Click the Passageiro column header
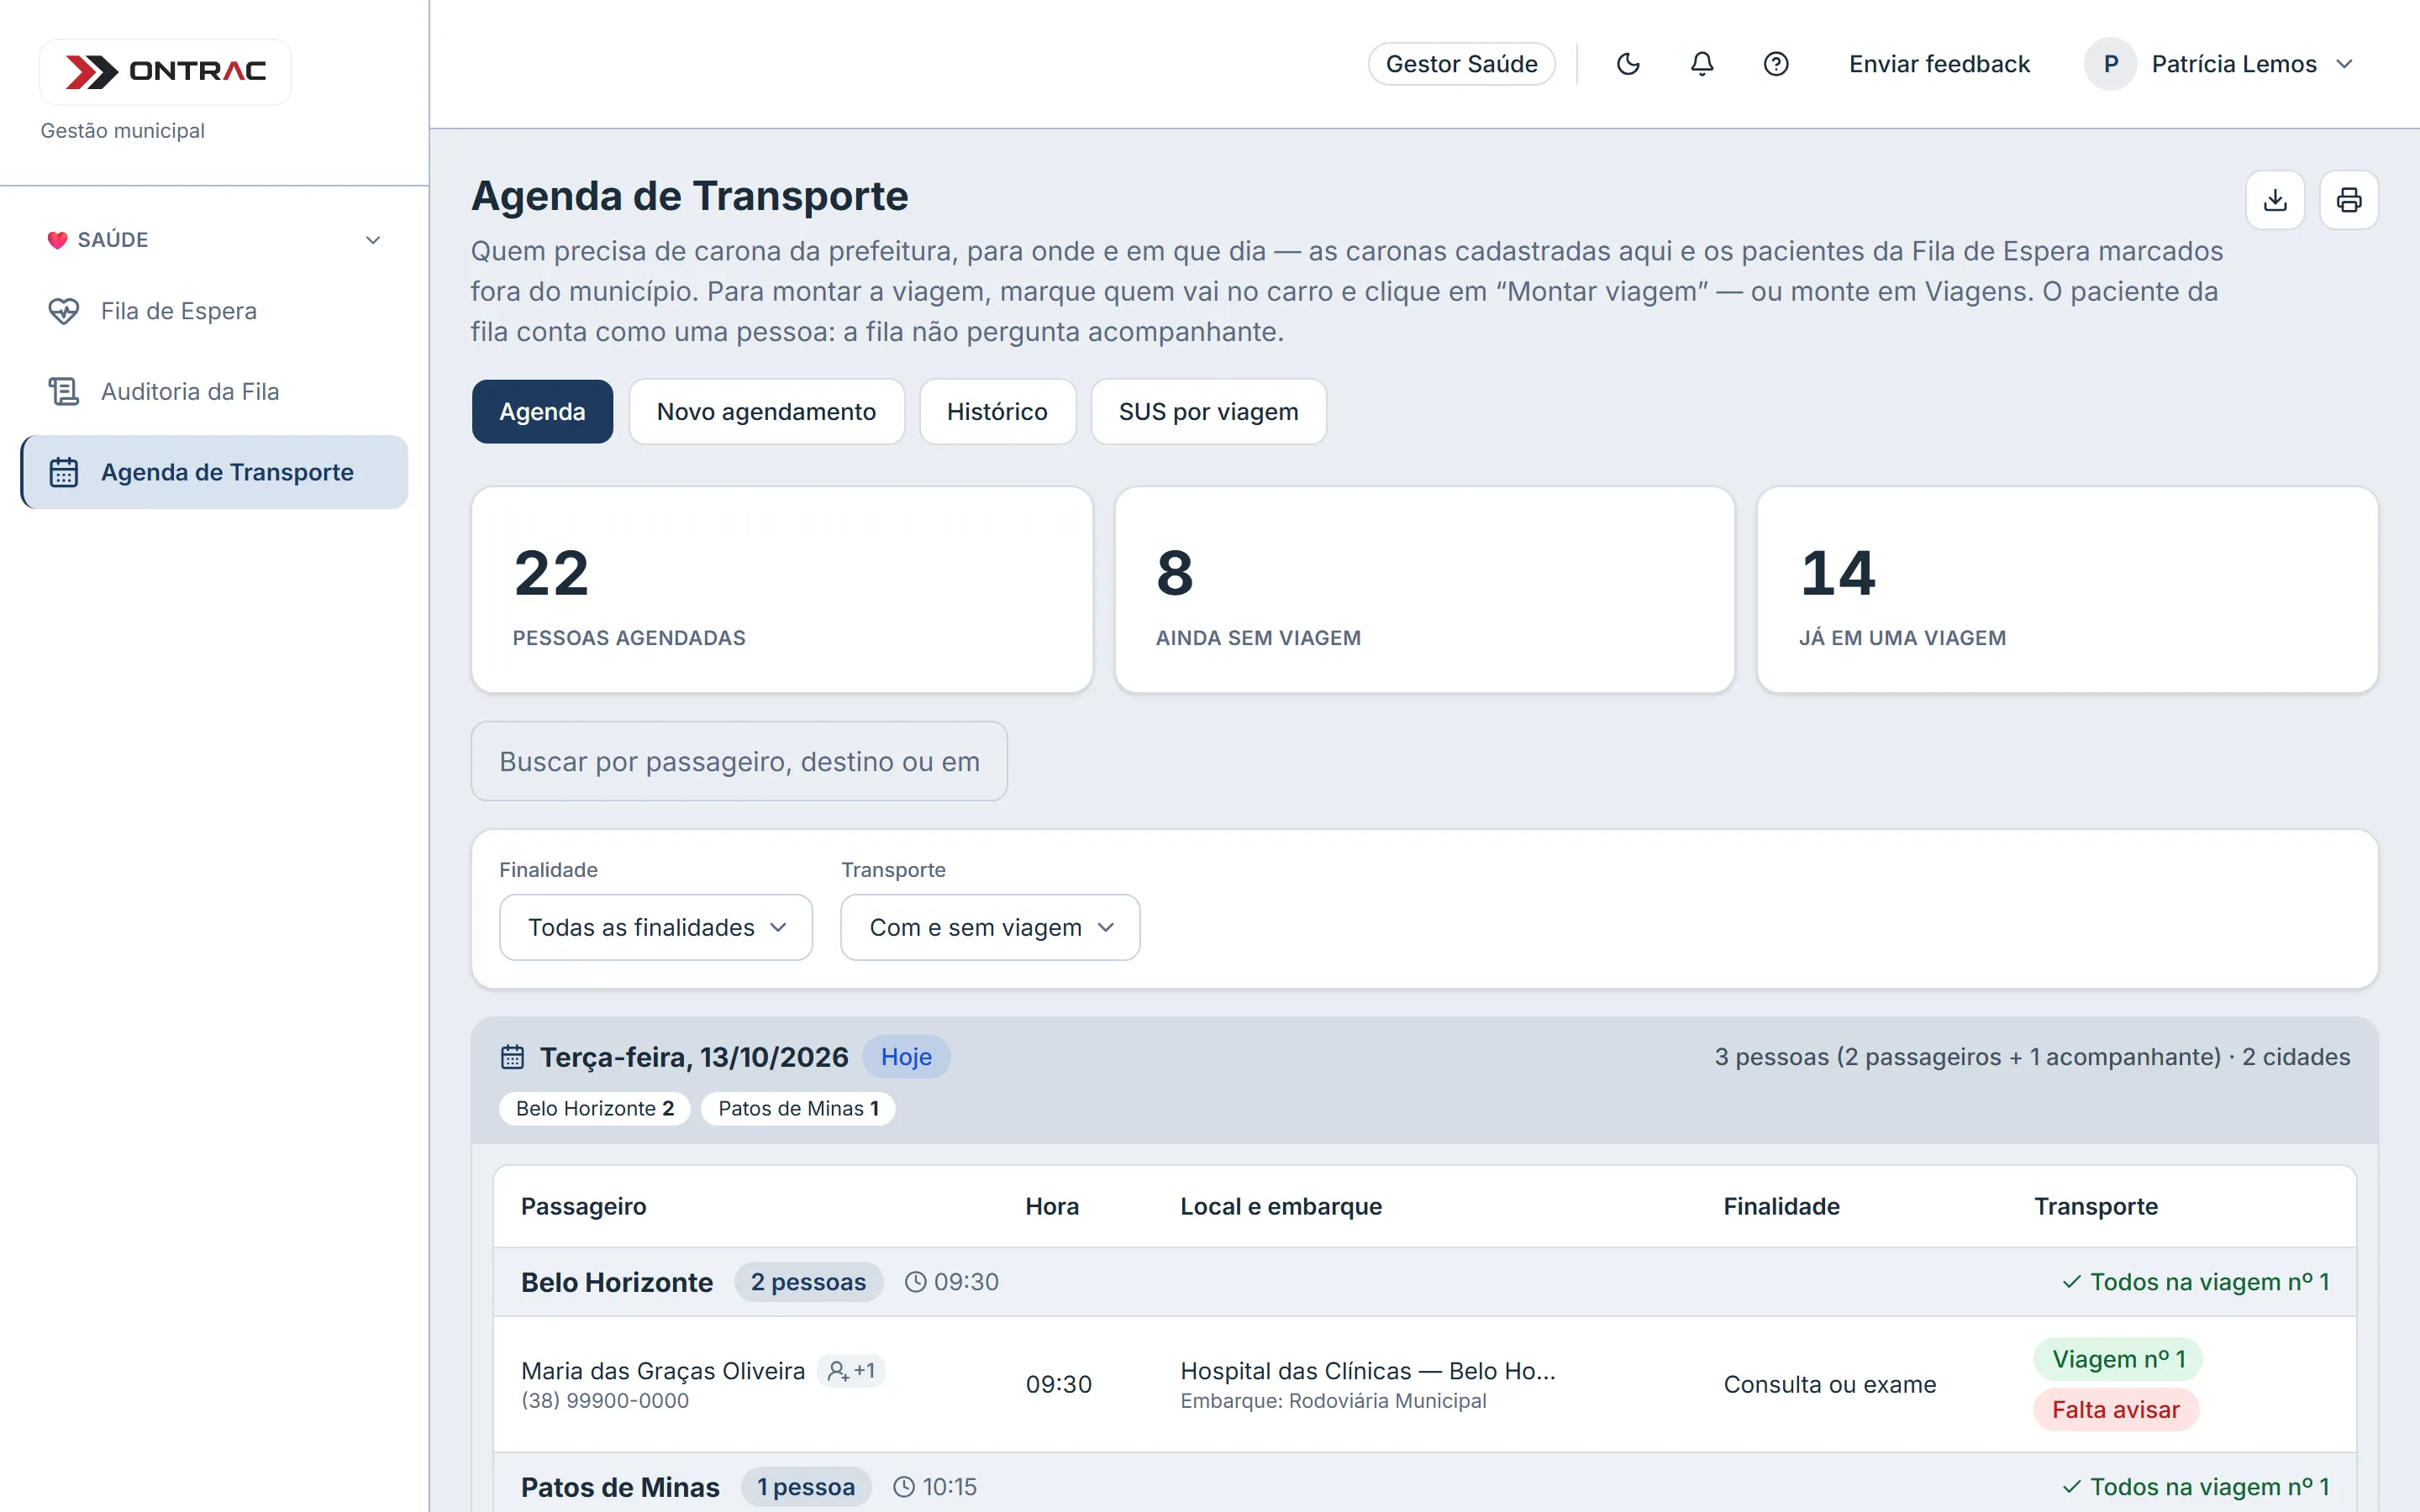Screen dimensions: 2420x1512 (583, 1206)
